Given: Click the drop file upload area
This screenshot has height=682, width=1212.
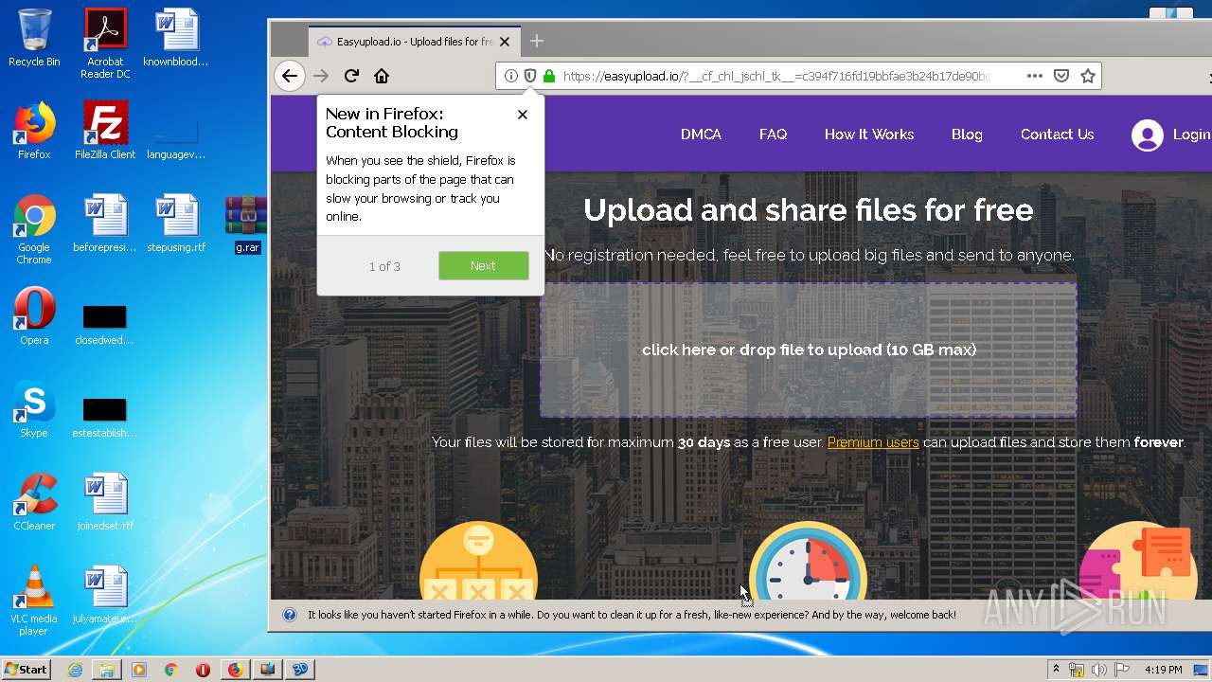Looking at the screenshot, I should coord(808,350).
